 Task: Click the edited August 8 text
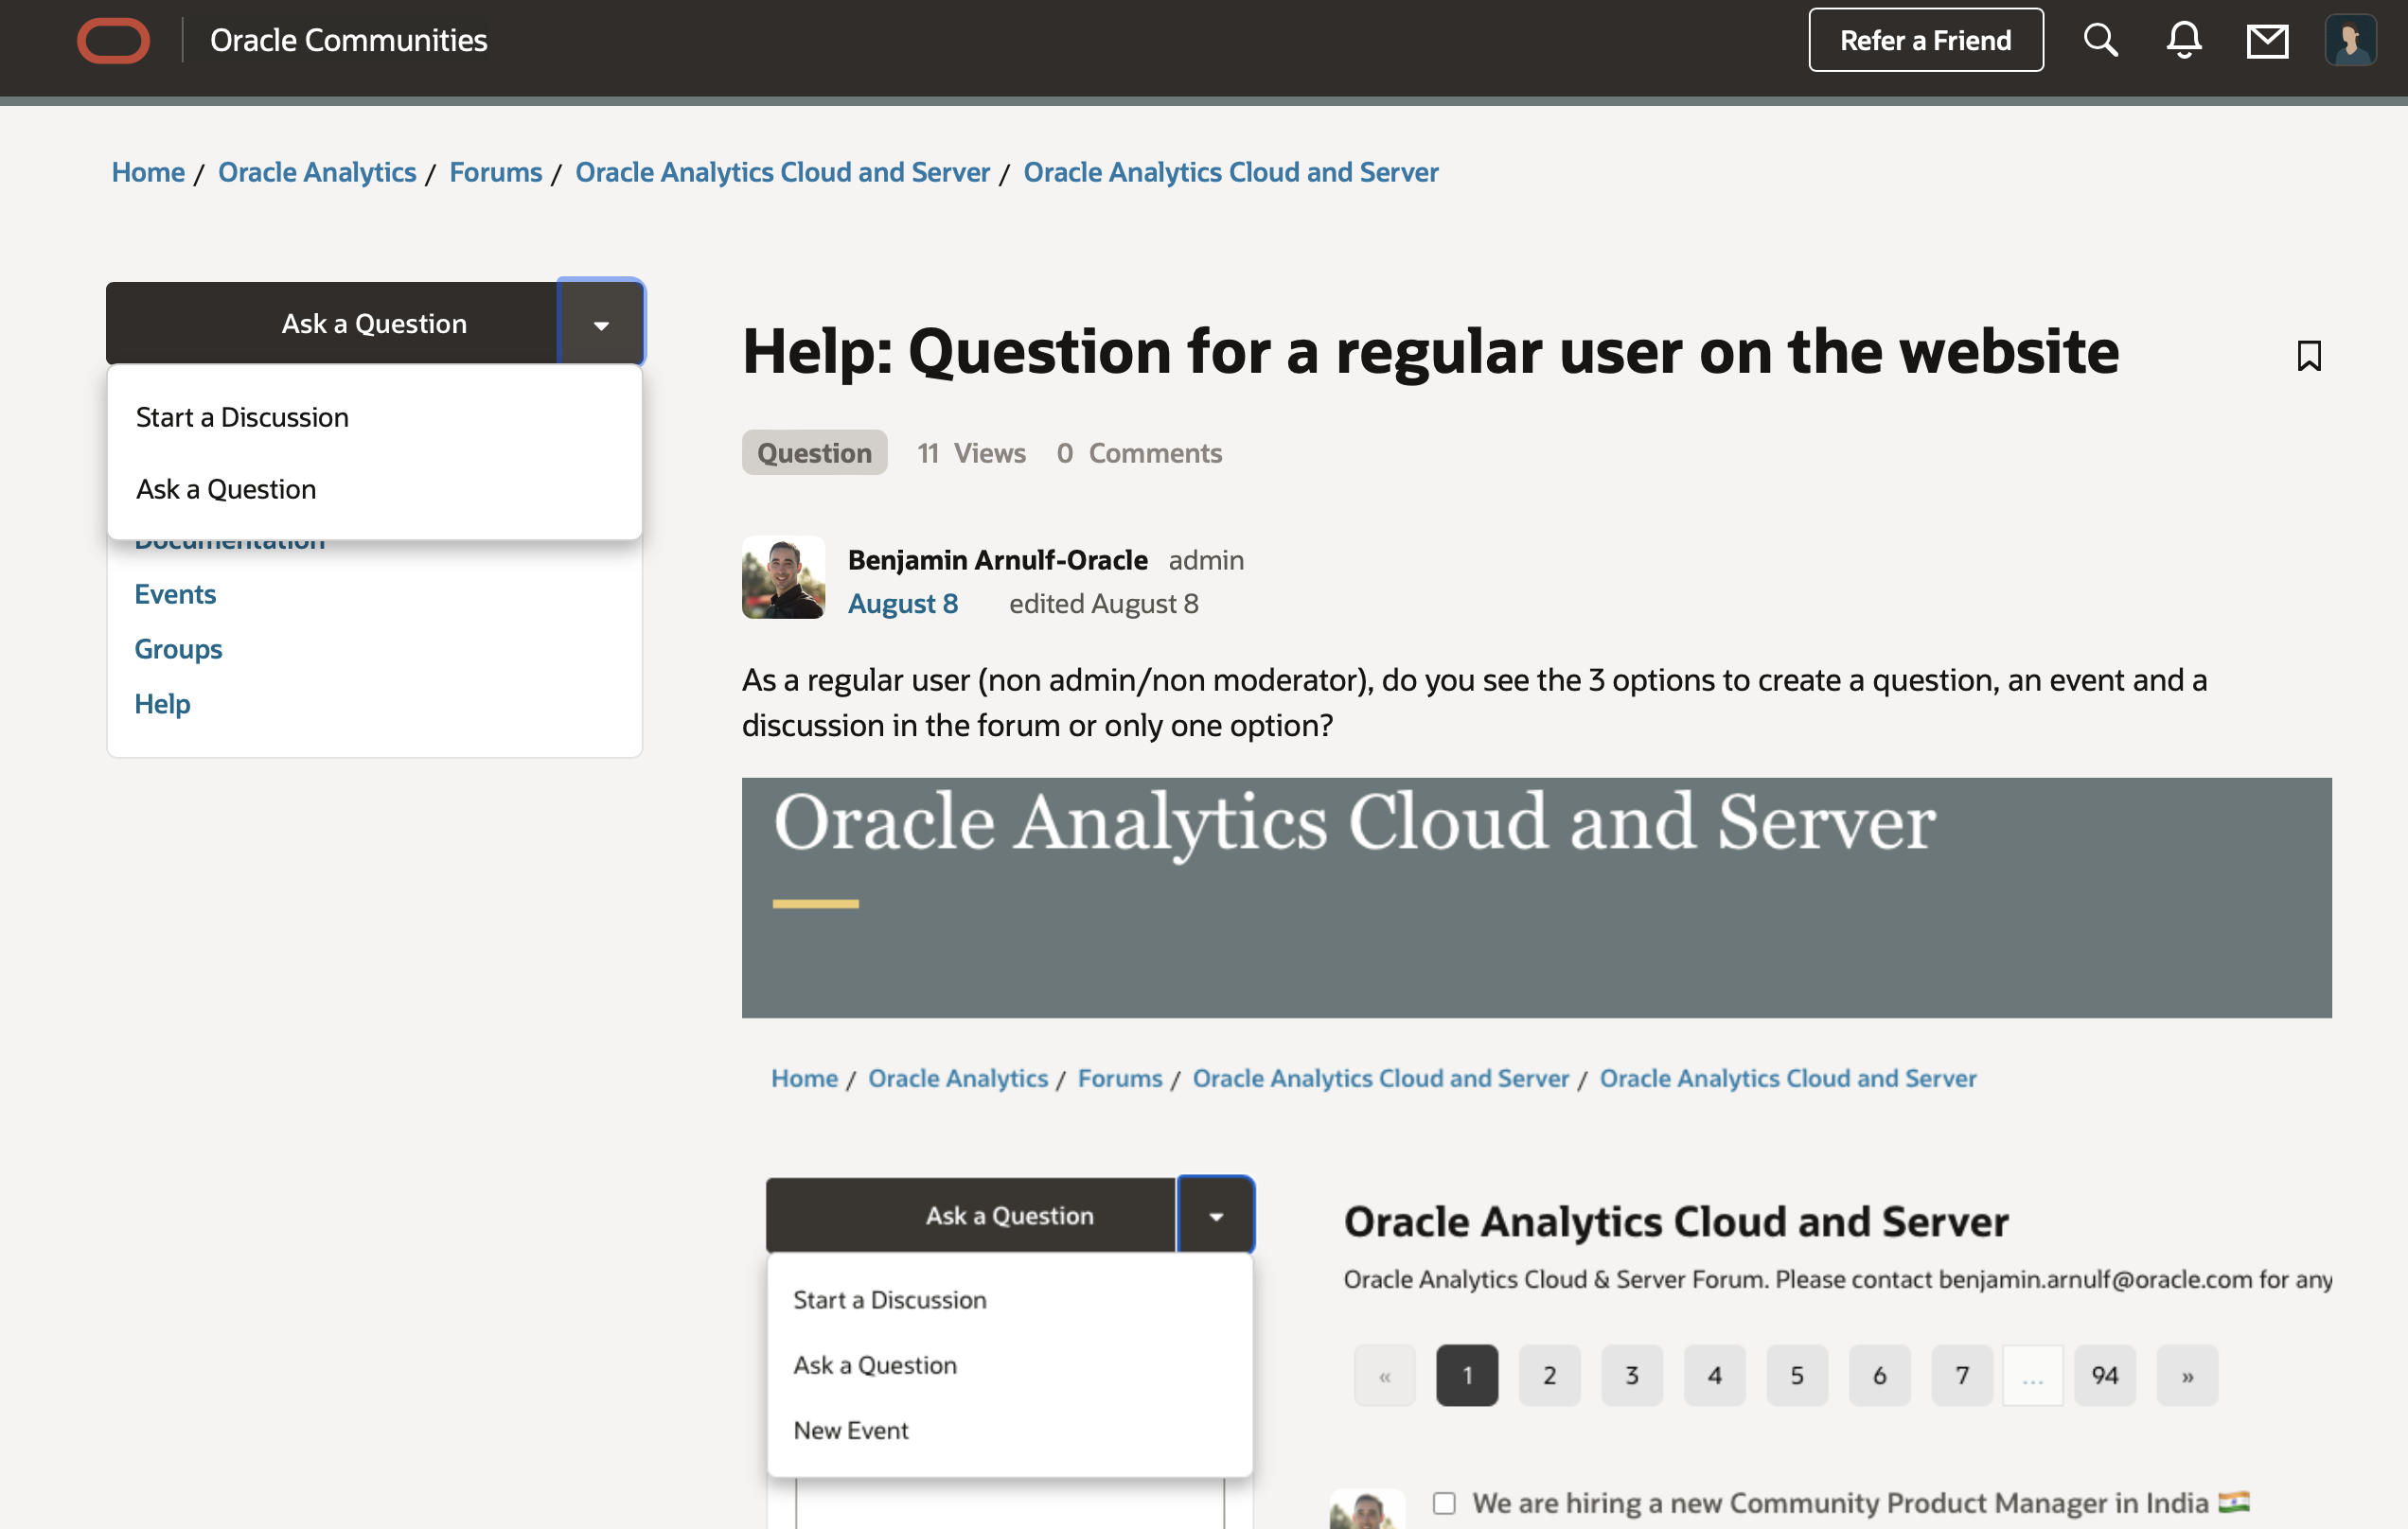coord(1103,604)
